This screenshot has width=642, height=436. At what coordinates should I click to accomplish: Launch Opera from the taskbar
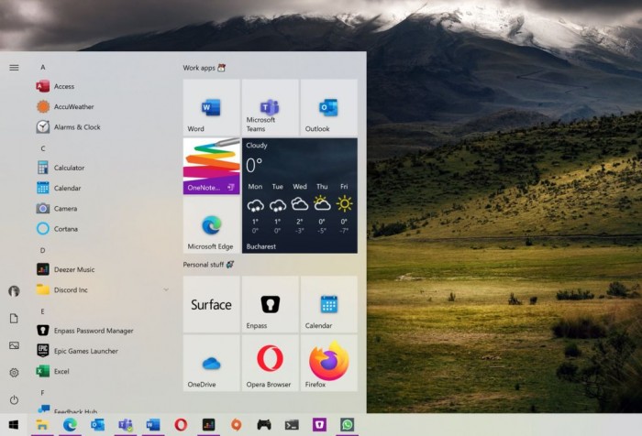pos(181,425)
